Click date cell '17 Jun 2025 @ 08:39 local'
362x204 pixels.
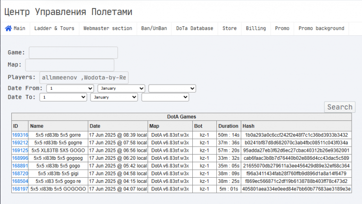click(118, 135)
